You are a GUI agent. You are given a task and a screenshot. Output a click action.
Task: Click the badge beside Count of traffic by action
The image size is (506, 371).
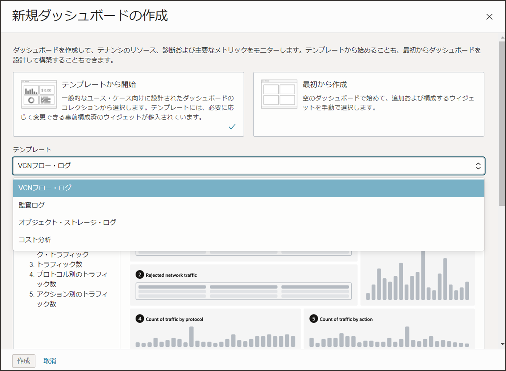coord(313,319)
